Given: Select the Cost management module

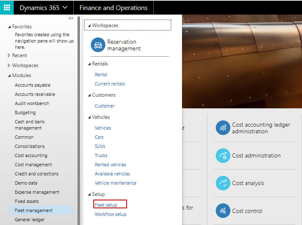Looking at the screenshot, I should point(33,165).
